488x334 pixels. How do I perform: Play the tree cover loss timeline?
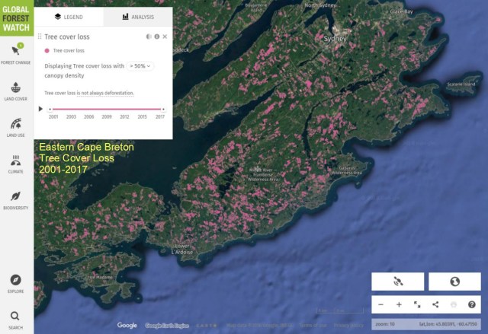coord(40,109)
